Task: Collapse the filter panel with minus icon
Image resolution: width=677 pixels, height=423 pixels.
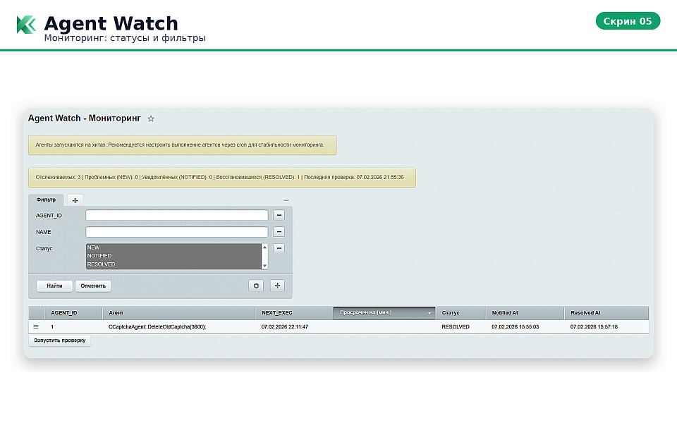Action: [x=286, y=200]
